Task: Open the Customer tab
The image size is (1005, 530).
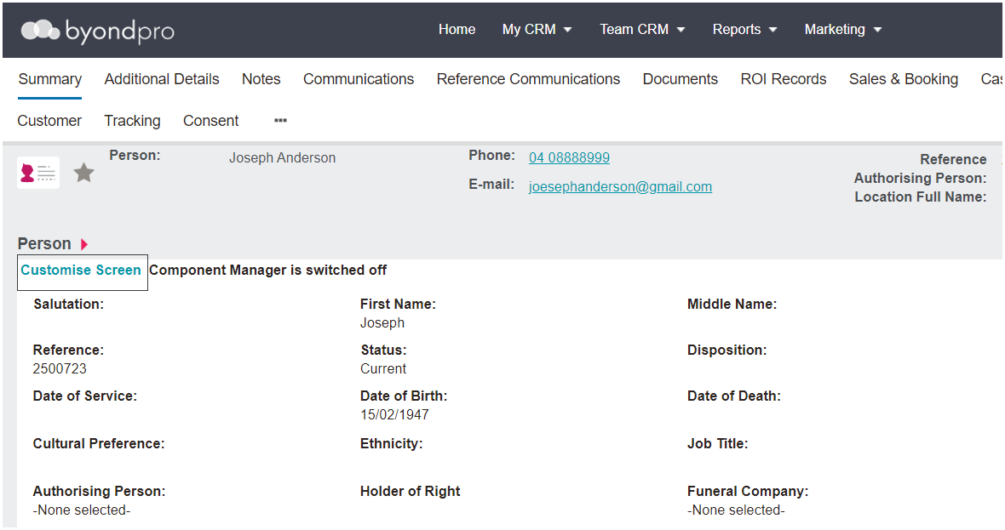Action: pyautogui.click(x=49, y=121)
